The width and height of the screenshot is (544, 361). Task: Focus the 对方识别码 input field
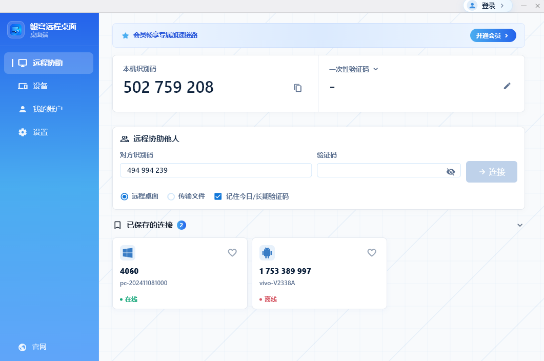(x=216, y=170)
